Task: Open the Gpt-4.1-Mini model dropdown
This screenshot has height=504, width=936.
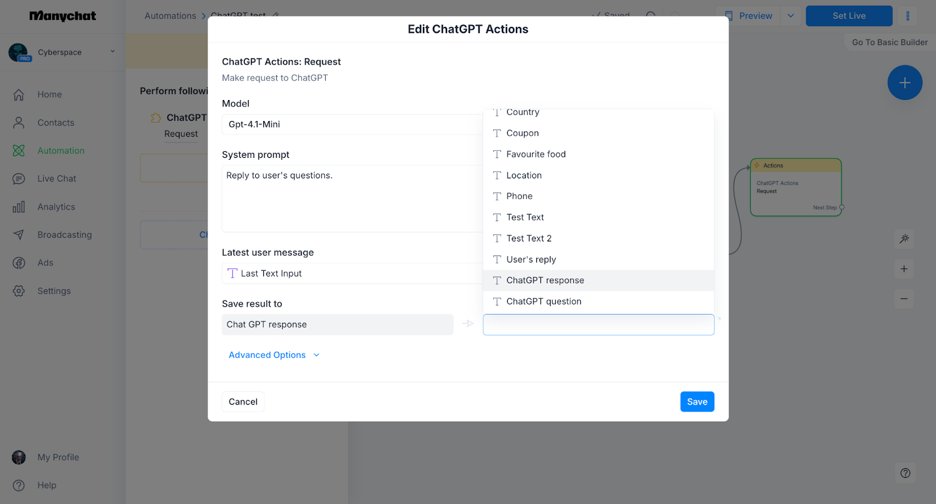Action: pos(352,125)
